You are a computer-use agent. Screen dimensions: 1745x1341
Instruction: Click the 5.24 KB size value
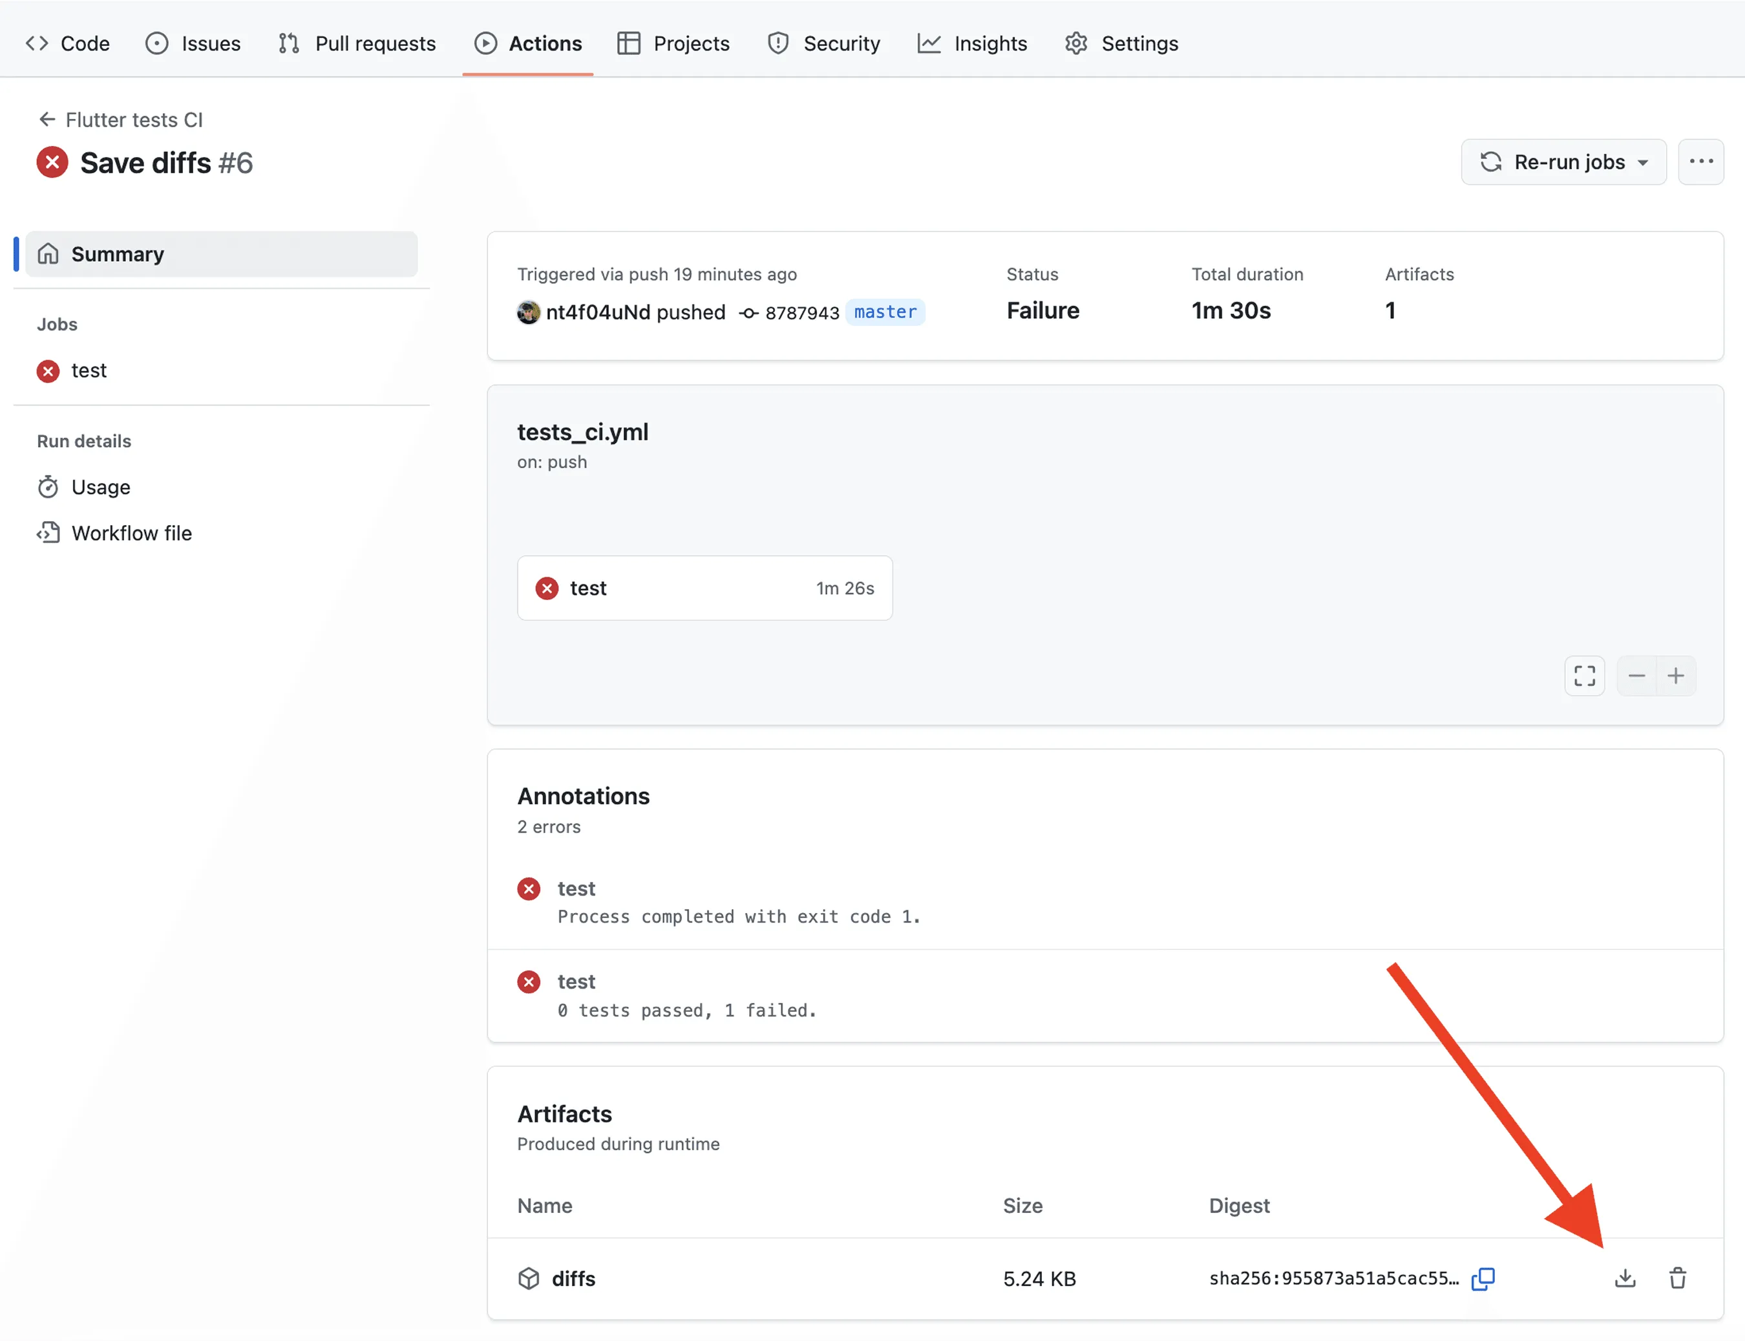tap(1039, 1279)
